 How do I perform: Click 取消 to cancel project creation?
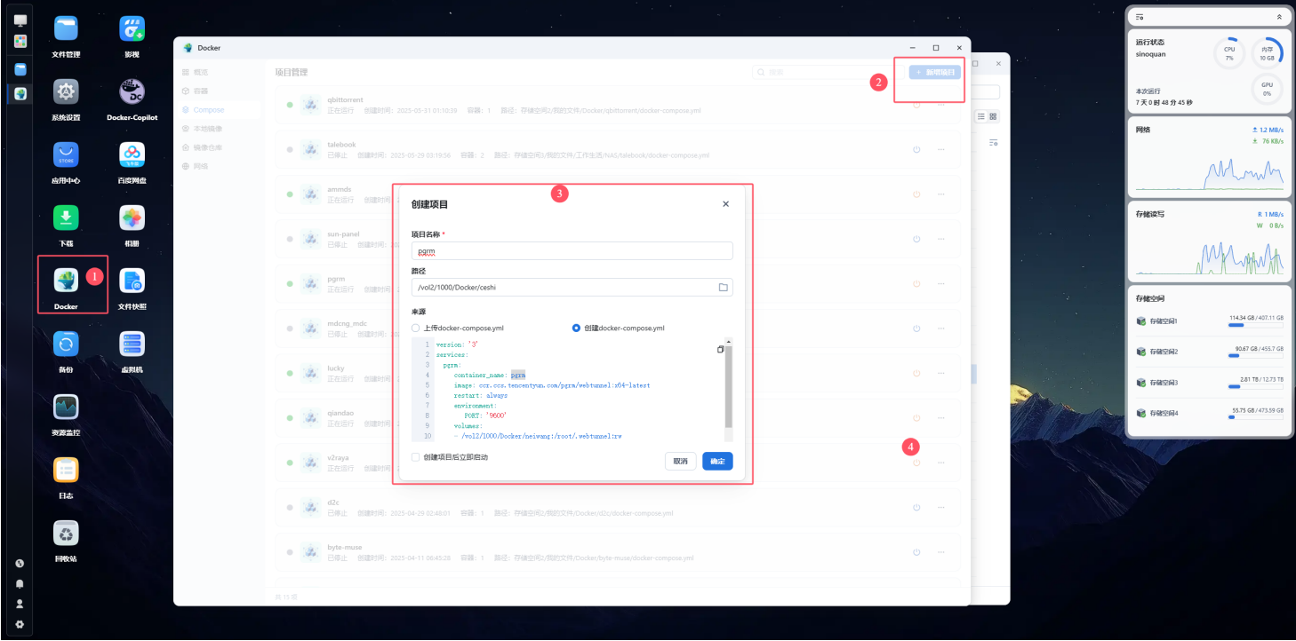point(680,461)
